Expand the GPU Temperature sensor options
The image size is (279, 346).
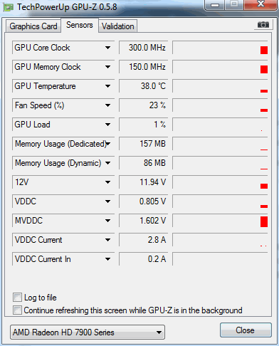tap(107, 86)
